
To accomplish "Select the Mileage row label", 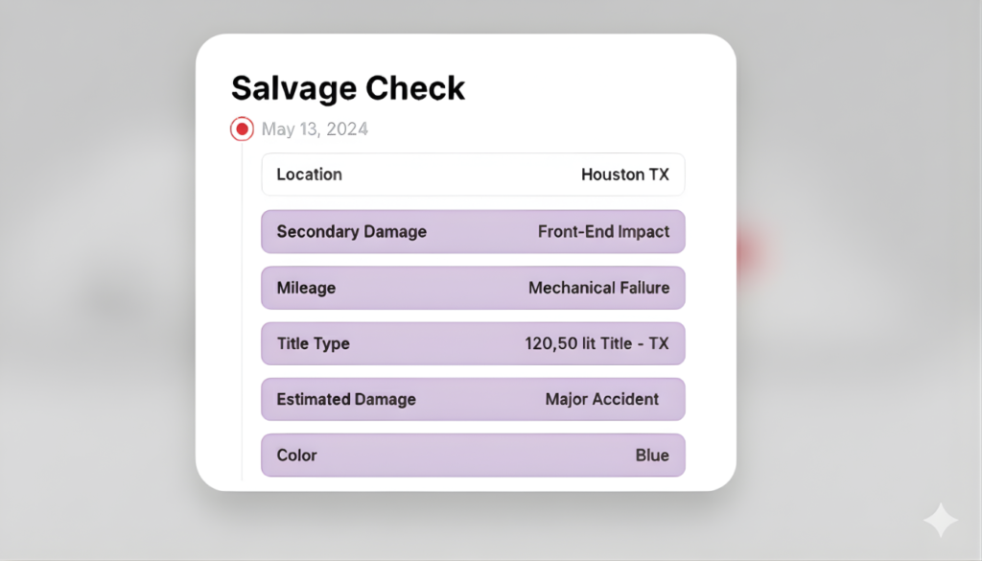I will pyautogui.click(x=306, y=288).
